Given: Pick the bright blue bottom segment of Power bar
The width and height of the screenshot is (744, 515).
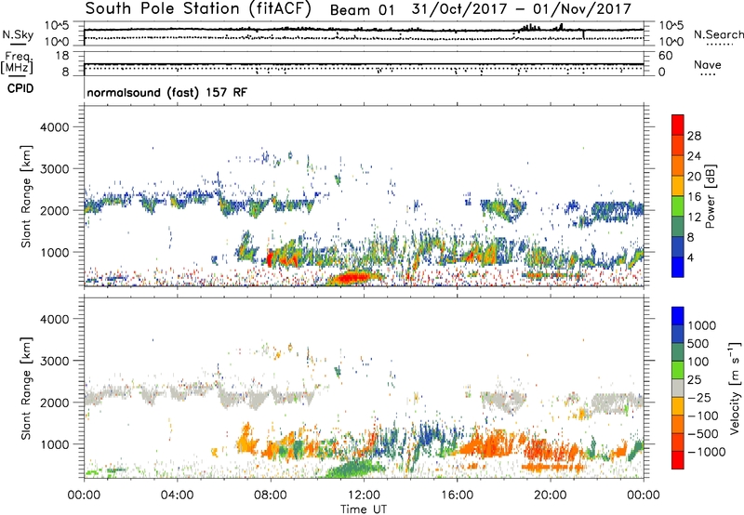Looking at the screenshot, I should [678, 267].
